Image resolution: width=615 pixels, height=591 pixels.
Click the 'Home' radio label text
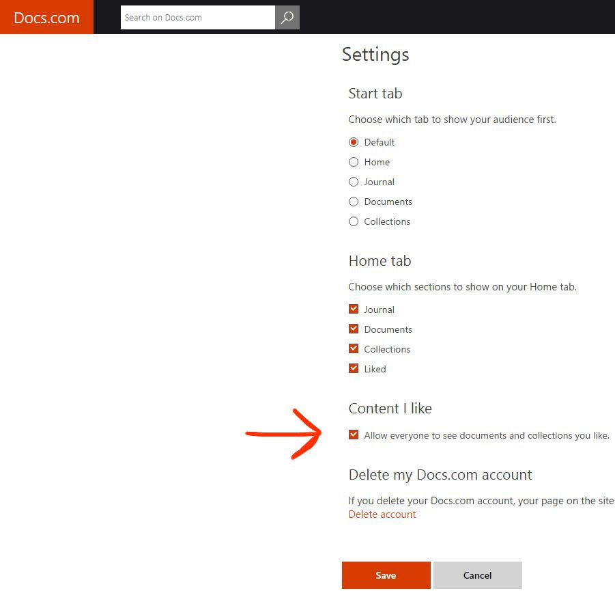[377, 162]
